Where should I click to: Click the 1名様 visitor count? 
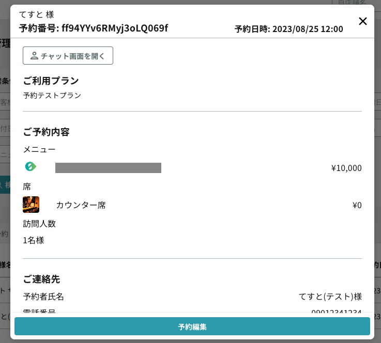pos(34,240)
